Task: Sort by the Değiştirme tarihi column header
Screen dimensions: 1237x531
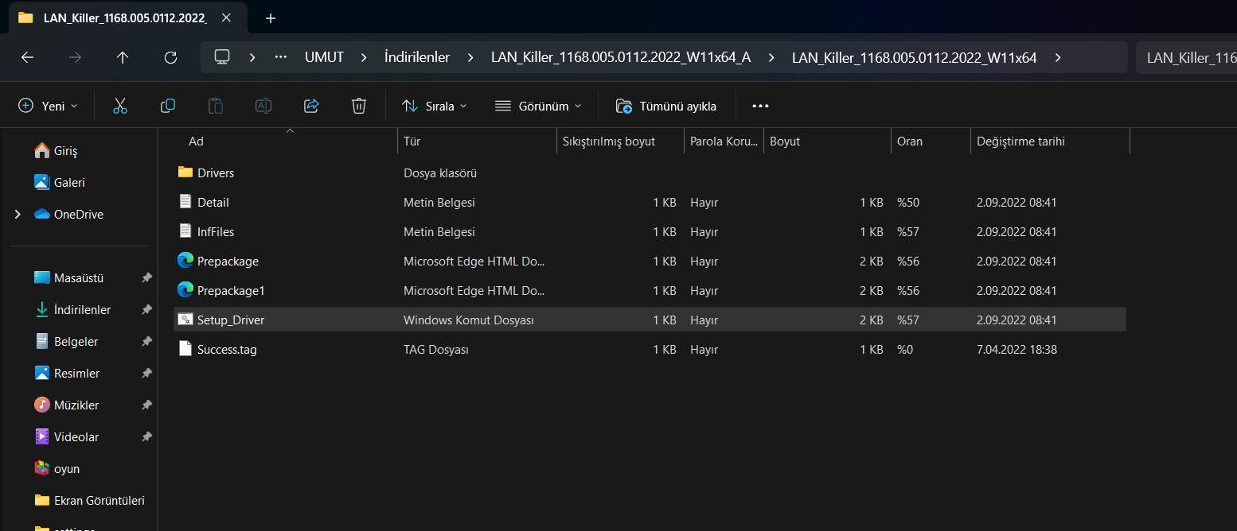Action: (1020, 141)
